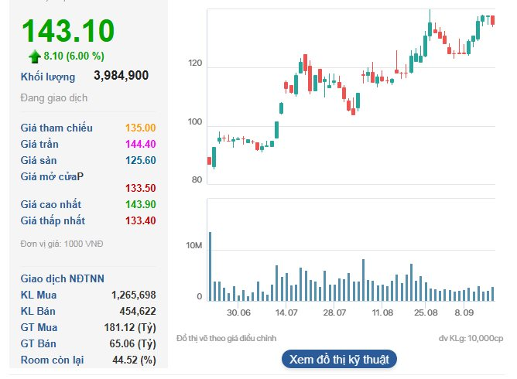Click the highest price 143.90
The width and height of the screenshot is (517, 379).
140,204
